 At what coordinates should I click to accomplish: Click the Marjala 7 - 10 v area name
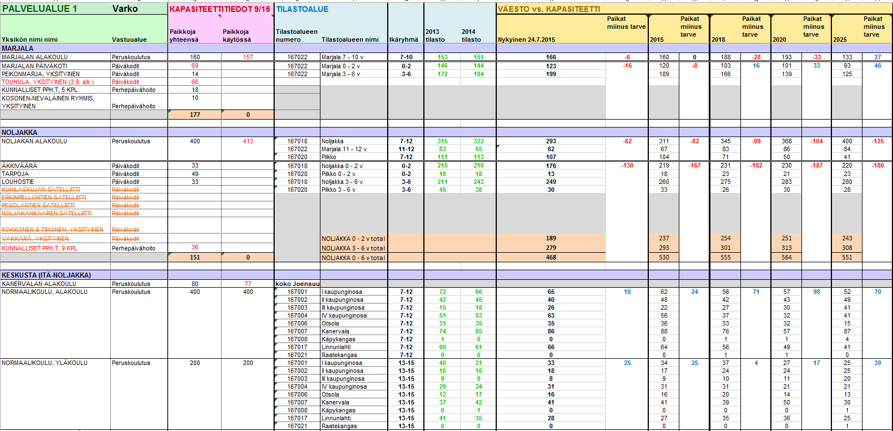click(x=343, y=57)
